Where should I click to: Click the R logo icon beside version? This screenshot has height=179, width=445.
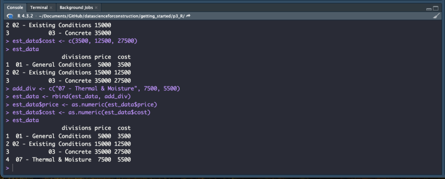point(10,16)
